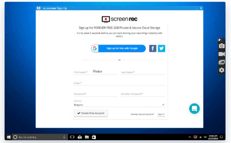Click the taskbar clock and date

(213, 137)
